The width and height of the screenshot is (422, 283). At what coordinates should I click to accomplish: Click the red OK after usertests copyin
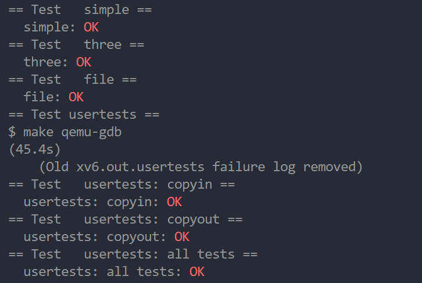pos(174,202)
